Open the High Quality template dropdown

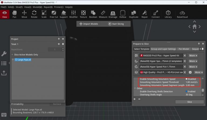[x=163, y=72]
